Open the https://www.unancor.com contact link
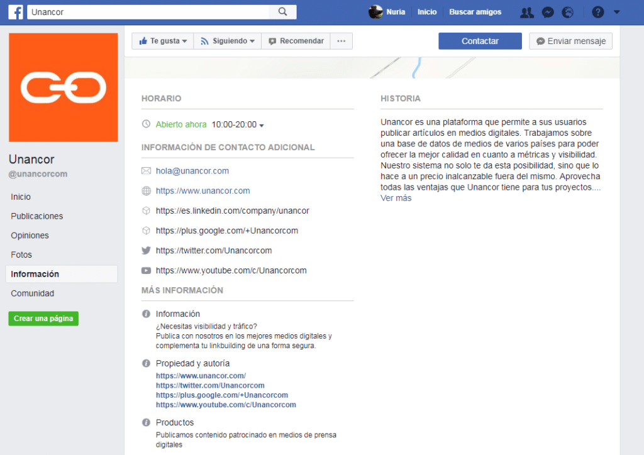 pos(203,191)
